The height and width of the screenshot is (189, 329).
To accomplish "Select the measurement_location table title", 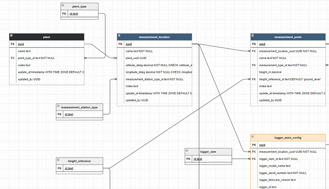I will point(154,37).
